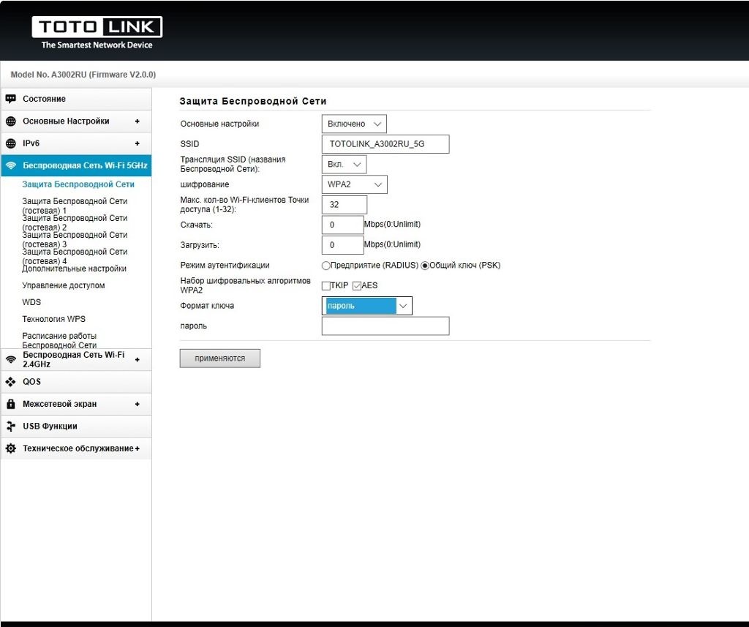Image resolution: width=749 pixels, height=627 pixels.
Task: Open guest network (гостевая) 4 link
Action: (75, 256)
